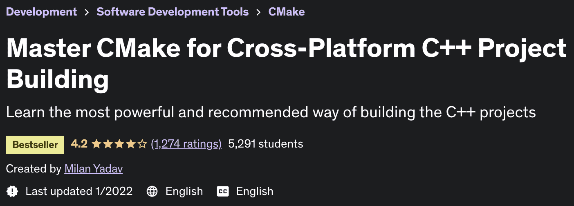Click the chevron before the CMake breadcrumb
The image size is (574, 206).
pyautogui.click(x=258, y=12)
